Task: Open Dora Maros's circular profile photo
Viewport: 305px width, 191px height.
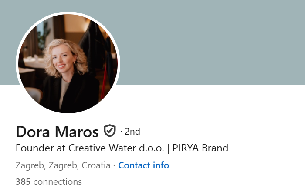Action: pos(68,63)
